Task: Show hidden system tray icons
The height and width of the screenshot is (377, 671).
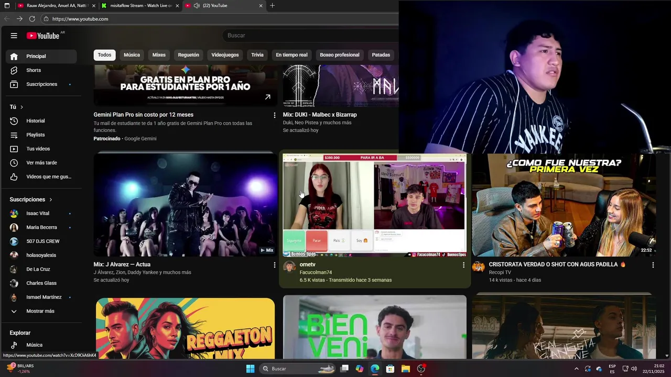Action: click(577, 369)
